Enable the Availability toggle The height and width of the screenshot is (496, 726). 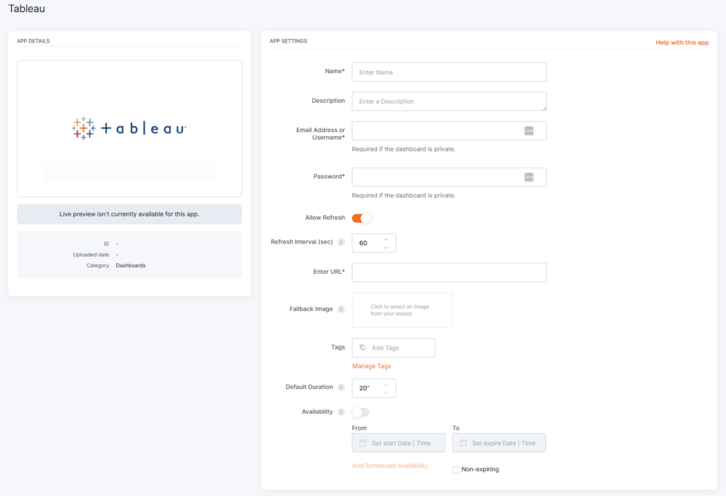(361, 412)
